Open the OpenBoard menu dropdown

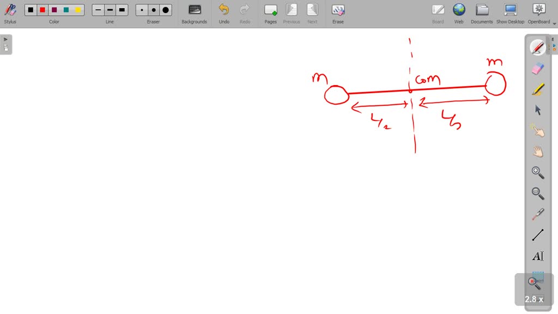pos(538,13)
